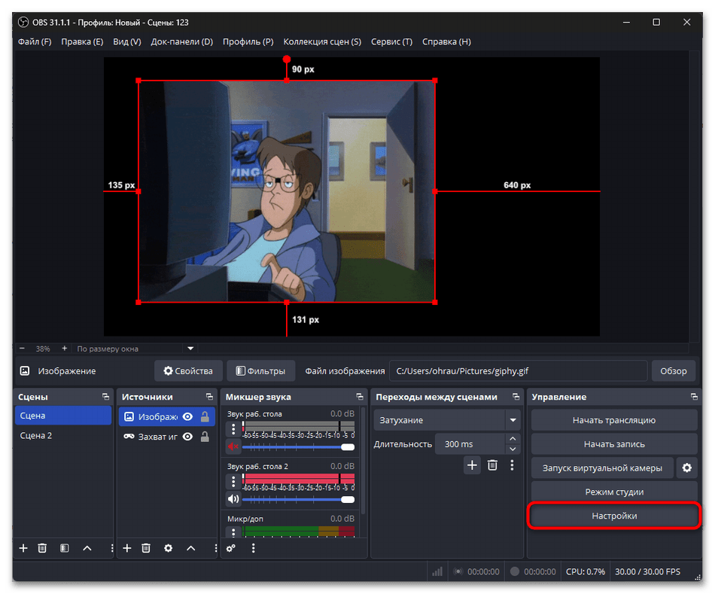Decrease transition duration stepper down
The width and height of the screenshot is (715, 594).
click(513, 449)
